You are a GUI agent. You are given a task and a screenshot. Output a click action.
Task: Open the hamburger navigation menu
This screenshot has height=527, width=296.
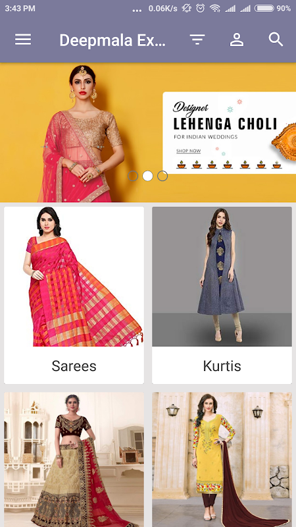pos(23,40)
